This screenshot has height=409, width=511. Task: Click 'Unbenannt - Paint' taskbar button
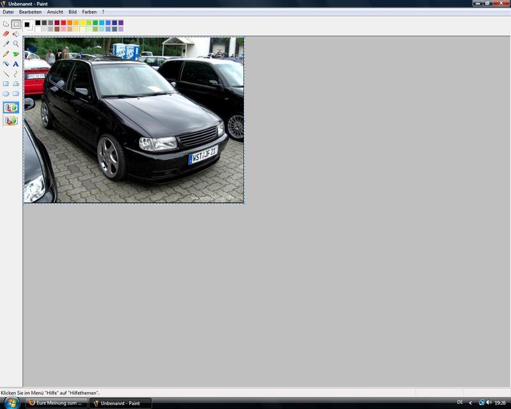[121, 403]
